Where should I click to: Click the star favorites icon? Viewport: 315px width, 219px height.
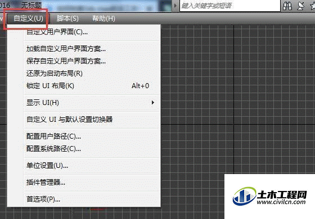(313, 6)
